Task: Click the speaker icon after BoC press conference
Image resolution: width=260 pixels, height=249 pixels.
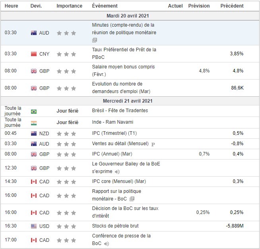Action: click(x=106, y=243)
